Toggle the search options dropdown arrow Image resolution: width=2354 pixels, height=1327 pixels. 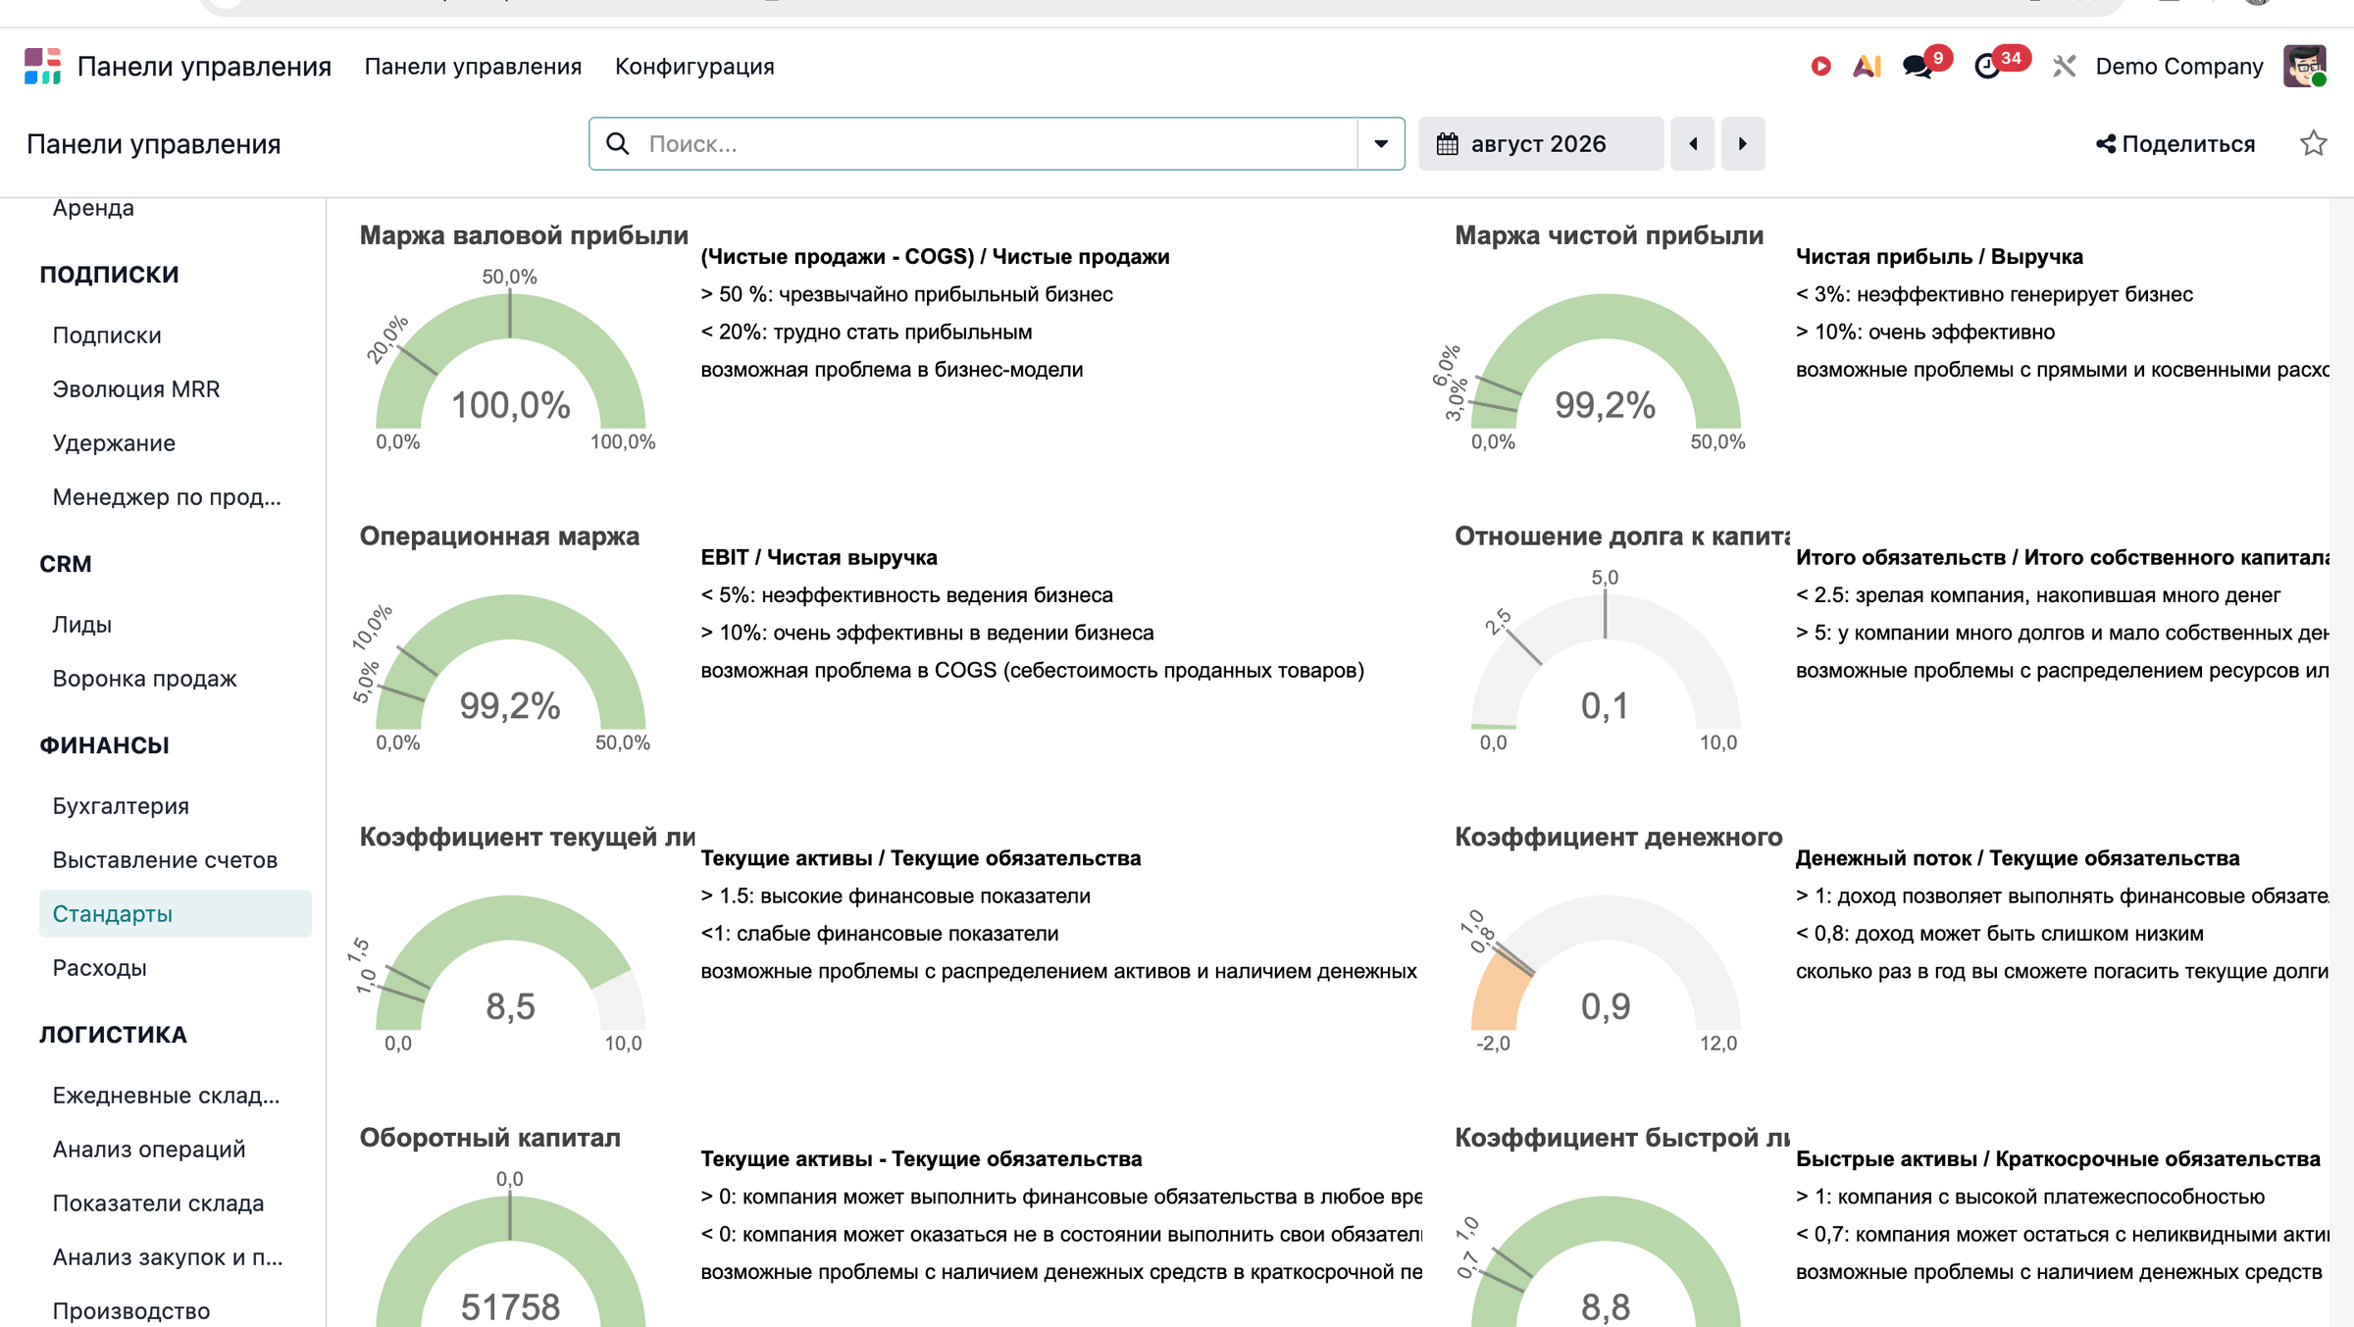[x=1381, y=144]
